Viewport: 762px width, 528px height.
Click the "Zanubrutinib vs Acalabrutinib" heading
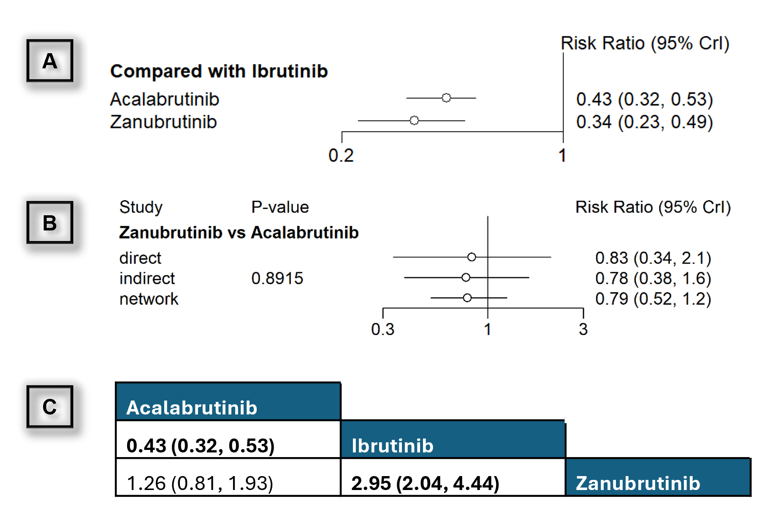(x=239, y=233)
